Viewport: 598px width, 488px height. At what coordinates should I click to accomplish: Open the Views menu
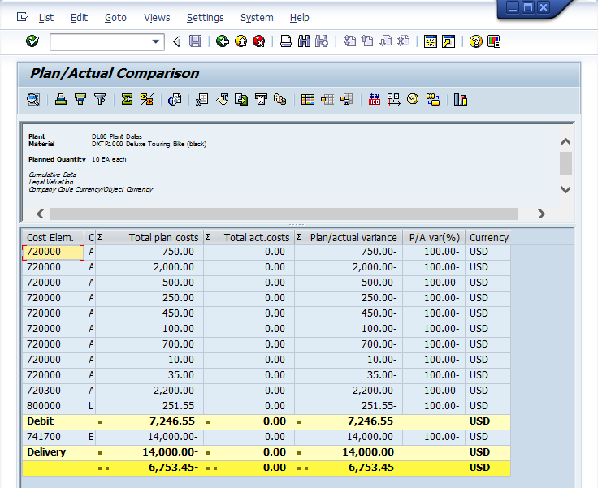click(157, 18)
